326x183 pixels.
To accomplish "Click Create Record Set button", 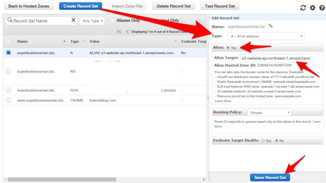I will click(x=81, y=6).
